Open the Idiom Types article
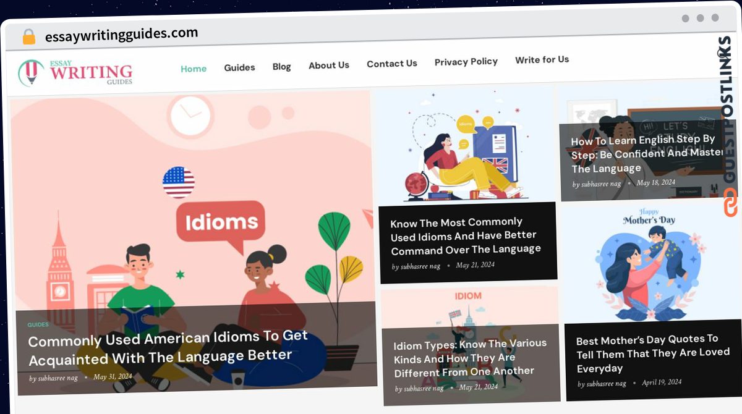Screen dimensions: 742x414 (x=471, y=358)
